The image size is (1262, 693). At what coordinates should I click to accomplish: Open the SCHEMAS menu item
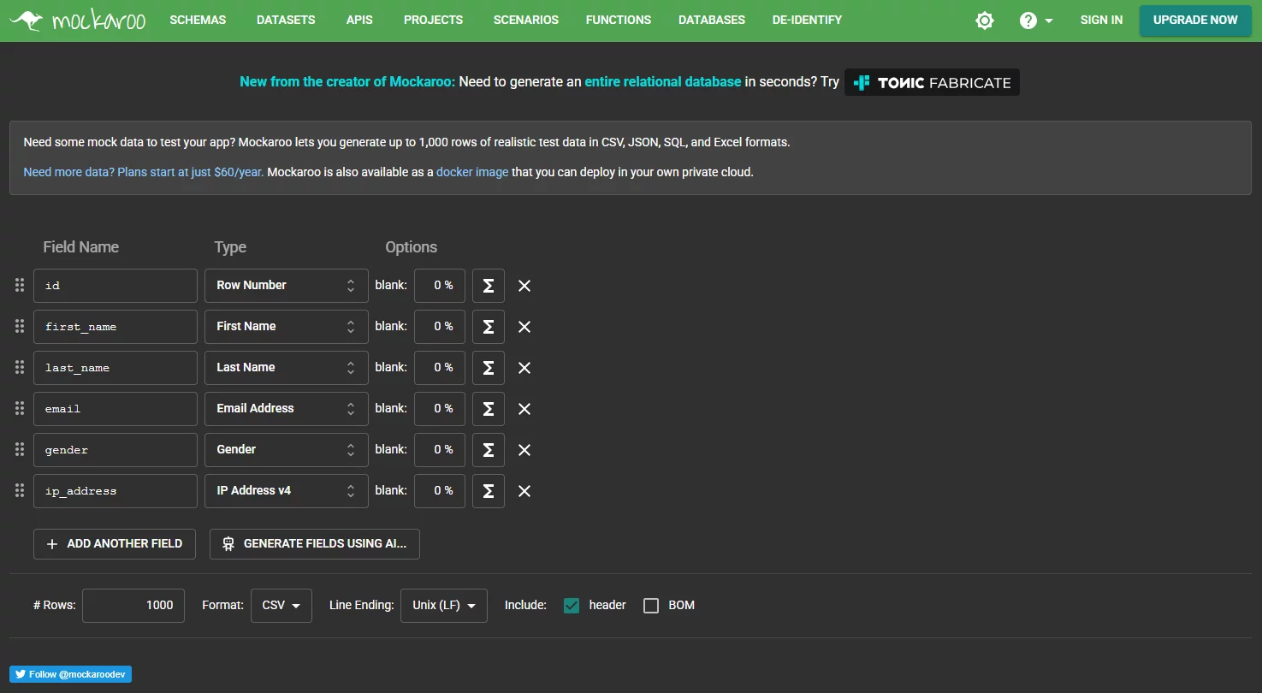coord(198,20)
